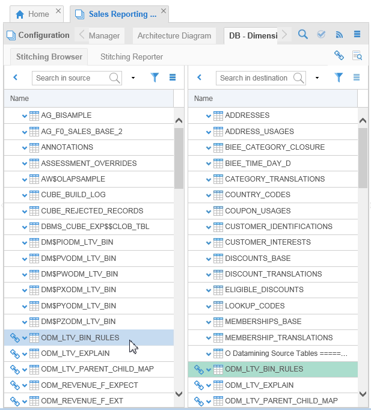Select the BIEE_CATEGORY_CLOSURE row
Screen dimensions: 371x410
[273, 147]
